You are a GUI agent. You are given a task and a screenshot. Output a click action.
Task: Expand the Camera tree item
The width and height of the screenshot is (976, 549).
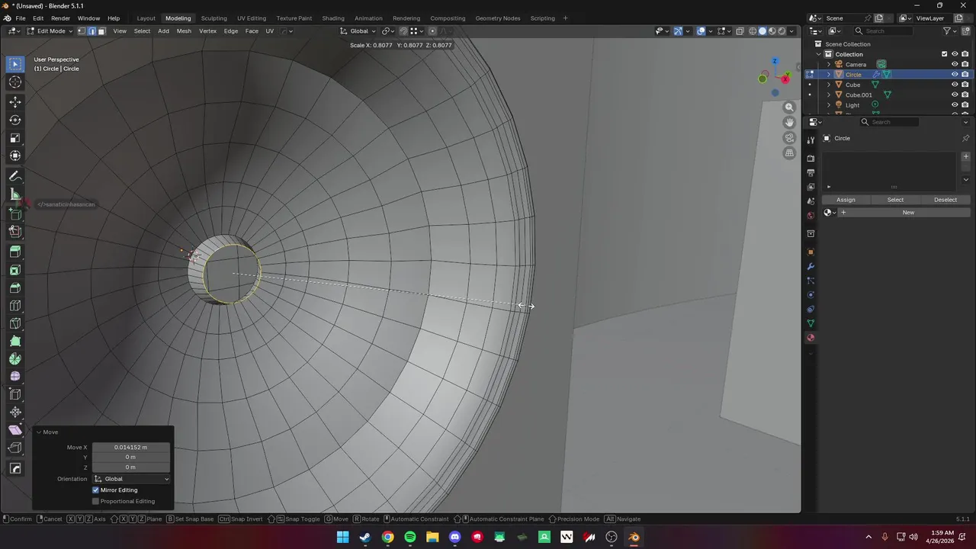pyautogui.click(x=829, y=65)
